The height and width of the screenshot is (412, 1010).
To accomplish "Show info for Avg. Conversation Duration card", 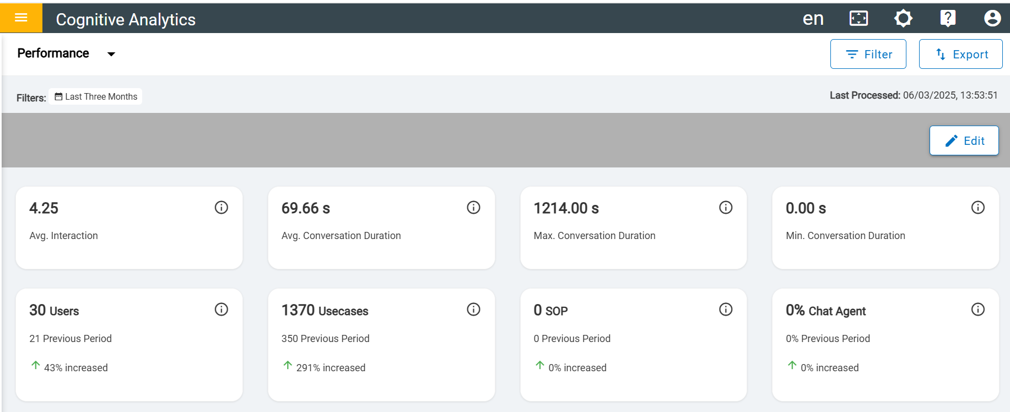I will (473, 208).
